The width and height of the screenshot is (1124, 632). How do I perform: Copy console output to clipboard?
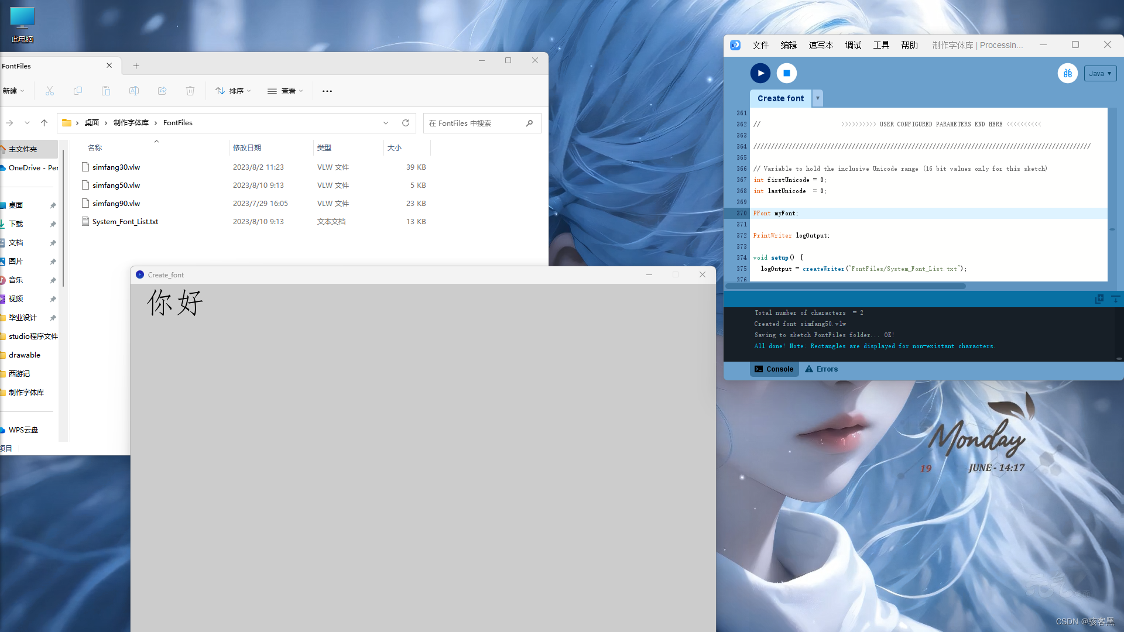coord(1099,298)
